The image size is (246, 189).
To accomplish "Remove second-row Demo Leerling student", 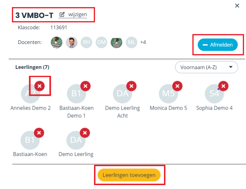I will pos(85,133).
